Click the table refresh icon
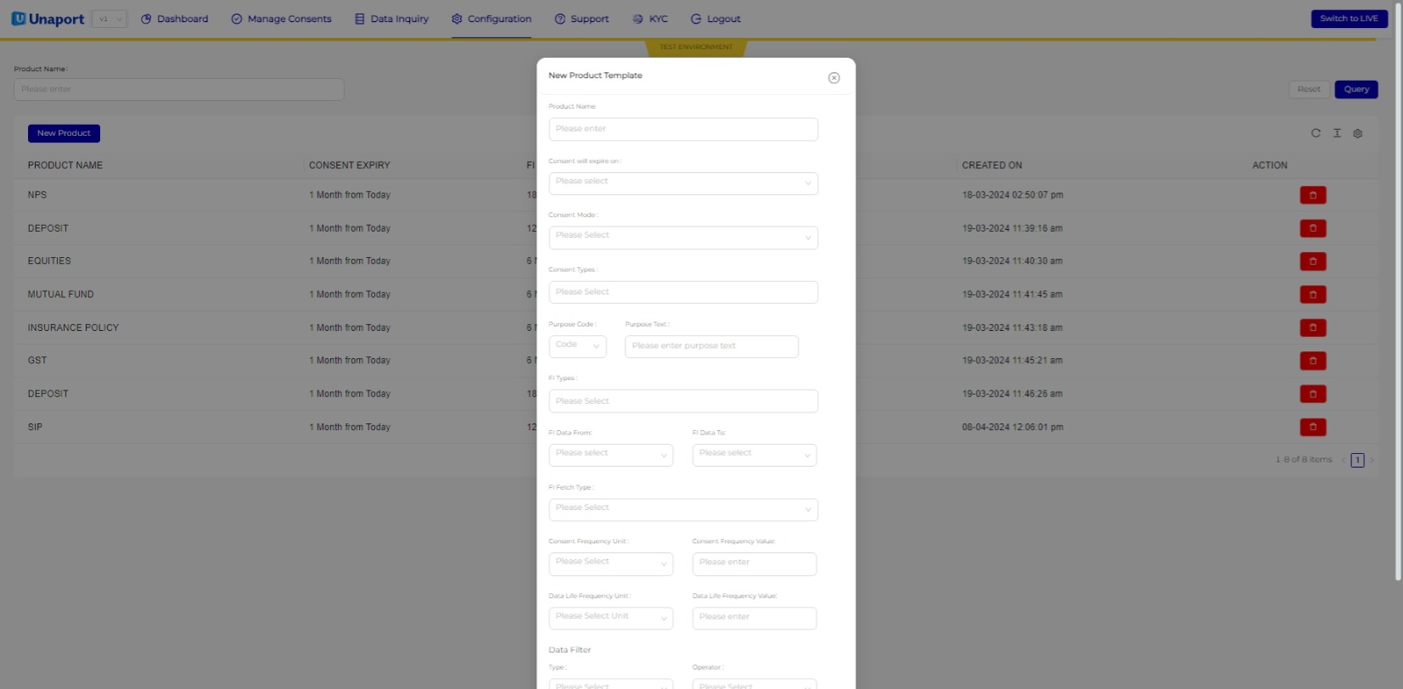This screenshot has width=1403, height=689. (1316, 133)
